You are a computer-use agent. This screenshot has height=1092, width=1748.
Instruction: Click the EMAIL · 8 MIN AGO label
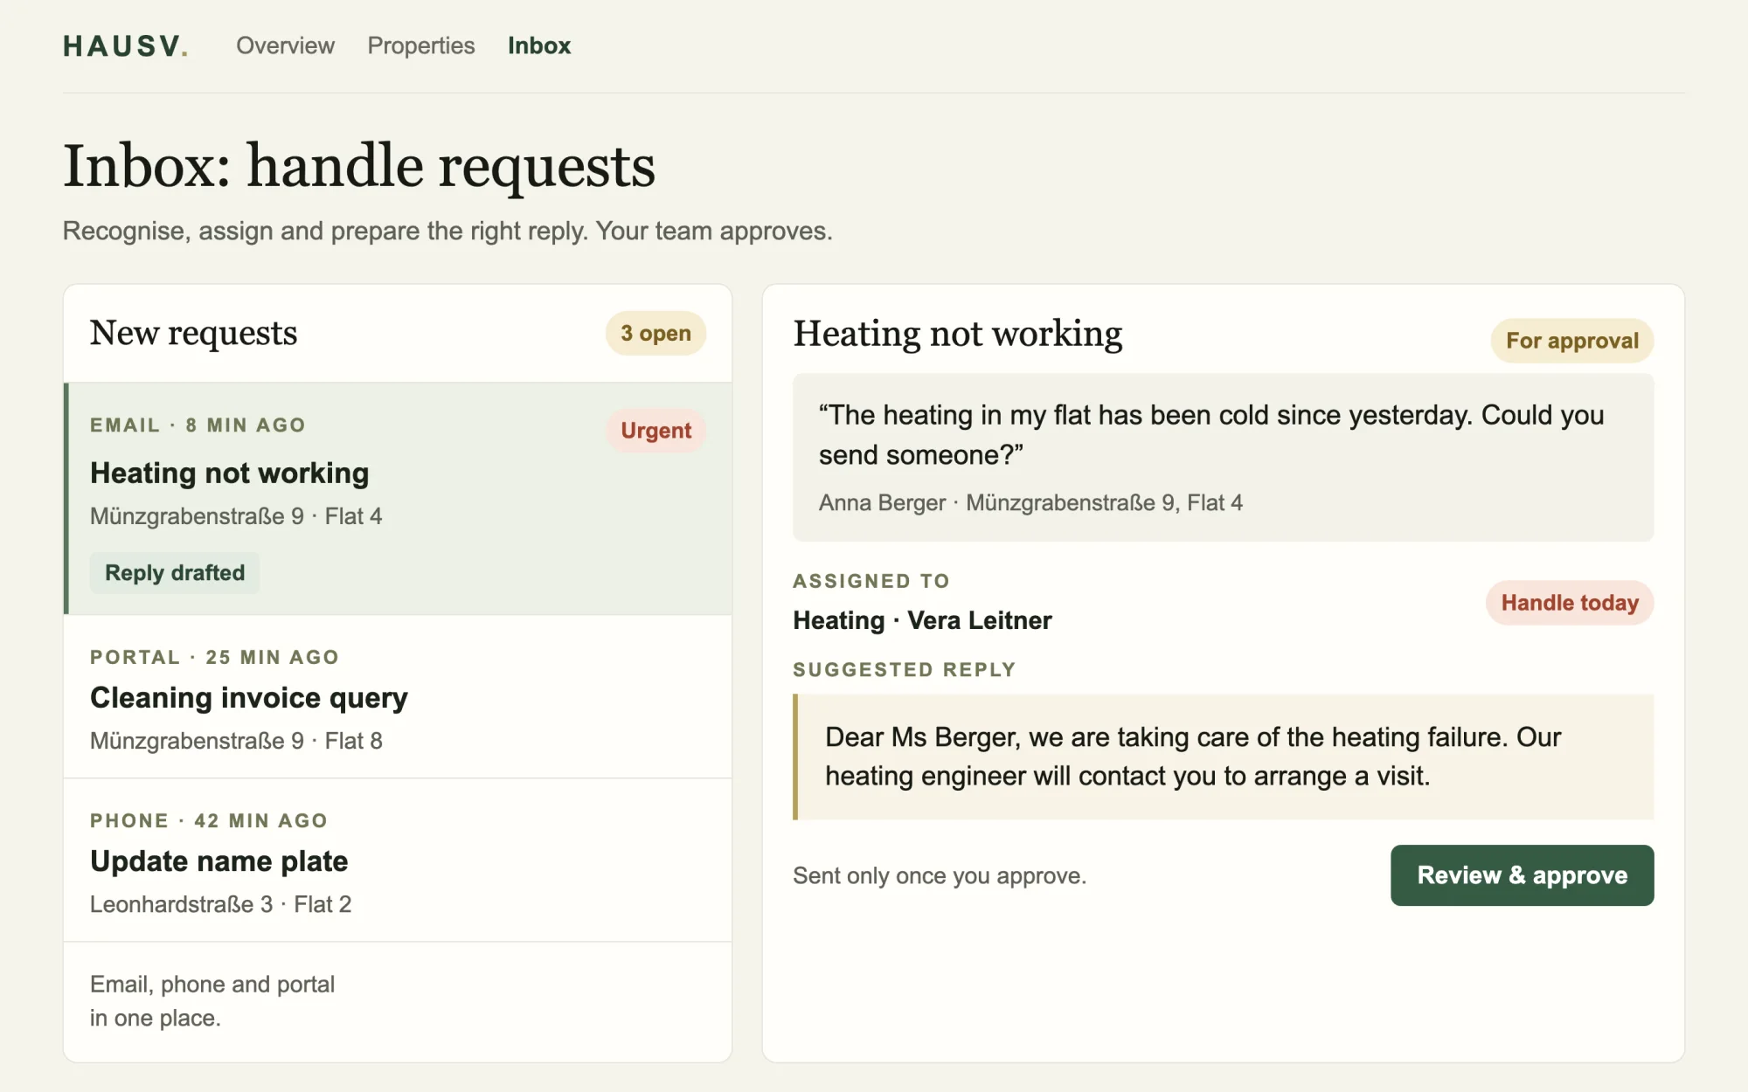click(x=198, y=425)
